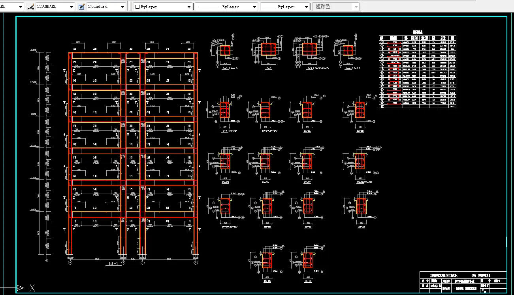This screenshot has width=514, height=295.
Task: Expand the cut-off text style dropdown at far left
Action: pos(21,7)
